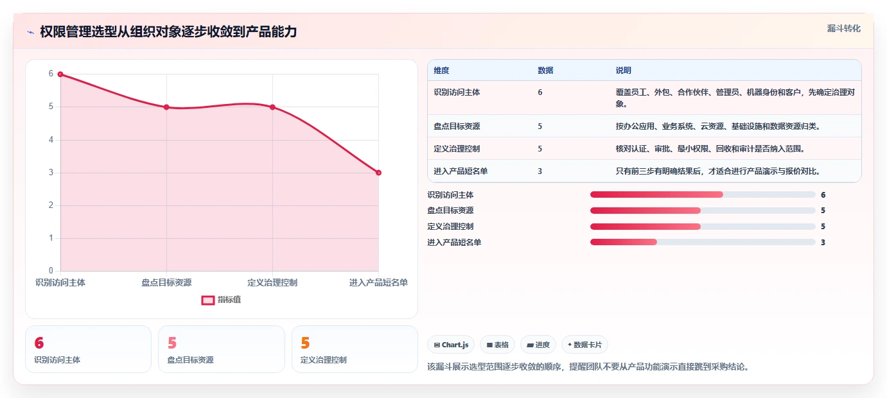Select the 表格 tag chip
Image resolution: width=887 pixels, height=398 pixels.
[498, 345]
